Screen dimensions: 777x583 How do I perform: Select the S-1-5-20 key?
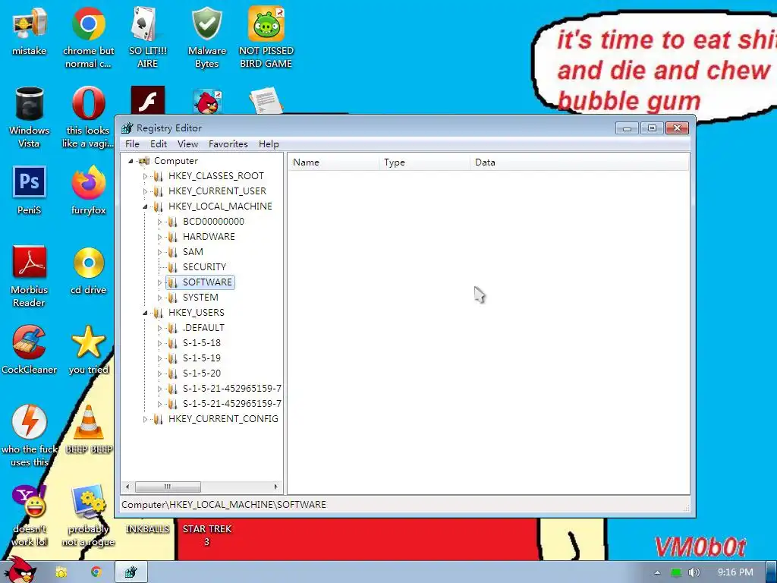click(202, 373)
